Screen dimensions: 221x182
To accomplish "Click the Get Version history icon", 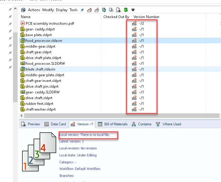I will coord(111,10).
